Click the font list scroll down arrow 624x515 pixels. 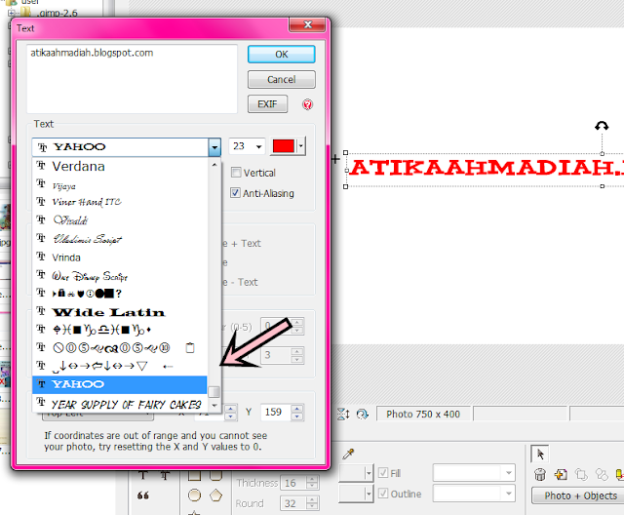click(x=214, y=406)
